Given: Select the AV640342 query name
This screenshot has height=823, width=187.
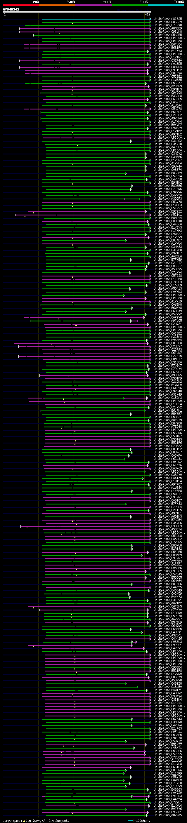Looking at the screenshot, I should pyautogui.click(x=11, y=9).
